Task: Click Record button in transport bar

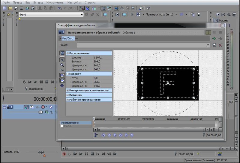Action: [x=64, y=154]
